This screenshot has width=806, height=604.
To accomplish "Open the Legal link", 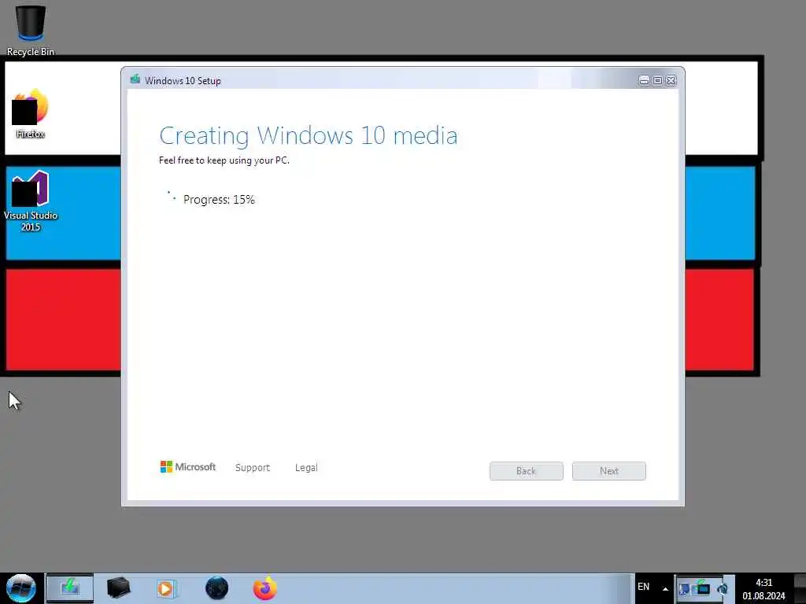I will [x=306, y=467].
